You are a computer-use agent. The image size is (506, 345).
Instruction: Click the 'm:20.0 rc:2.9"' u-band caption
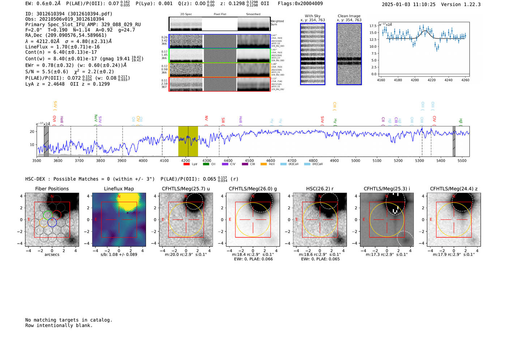point(186,254)
